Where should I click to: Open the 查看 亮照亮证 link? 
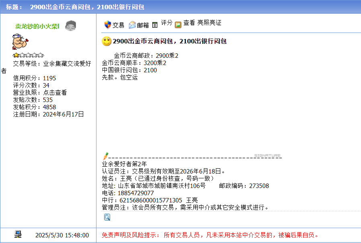click(x=202, y=23)
